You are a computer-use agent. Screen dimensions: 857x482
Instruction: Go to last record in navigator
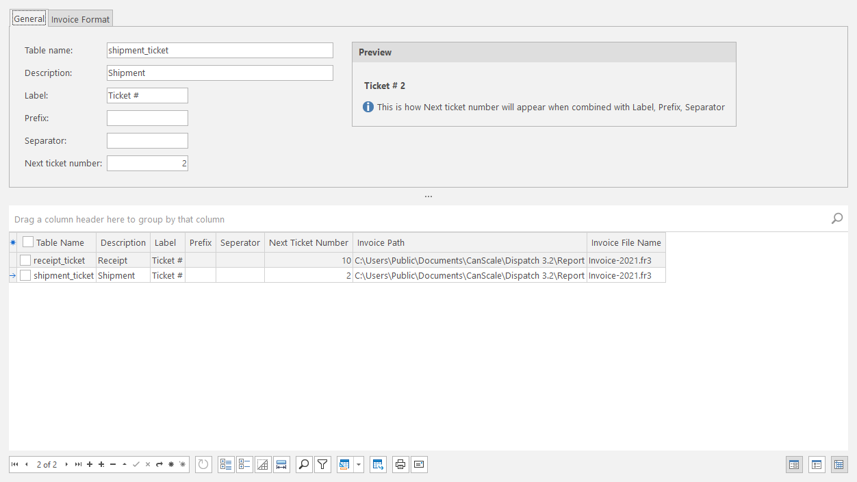78,465
